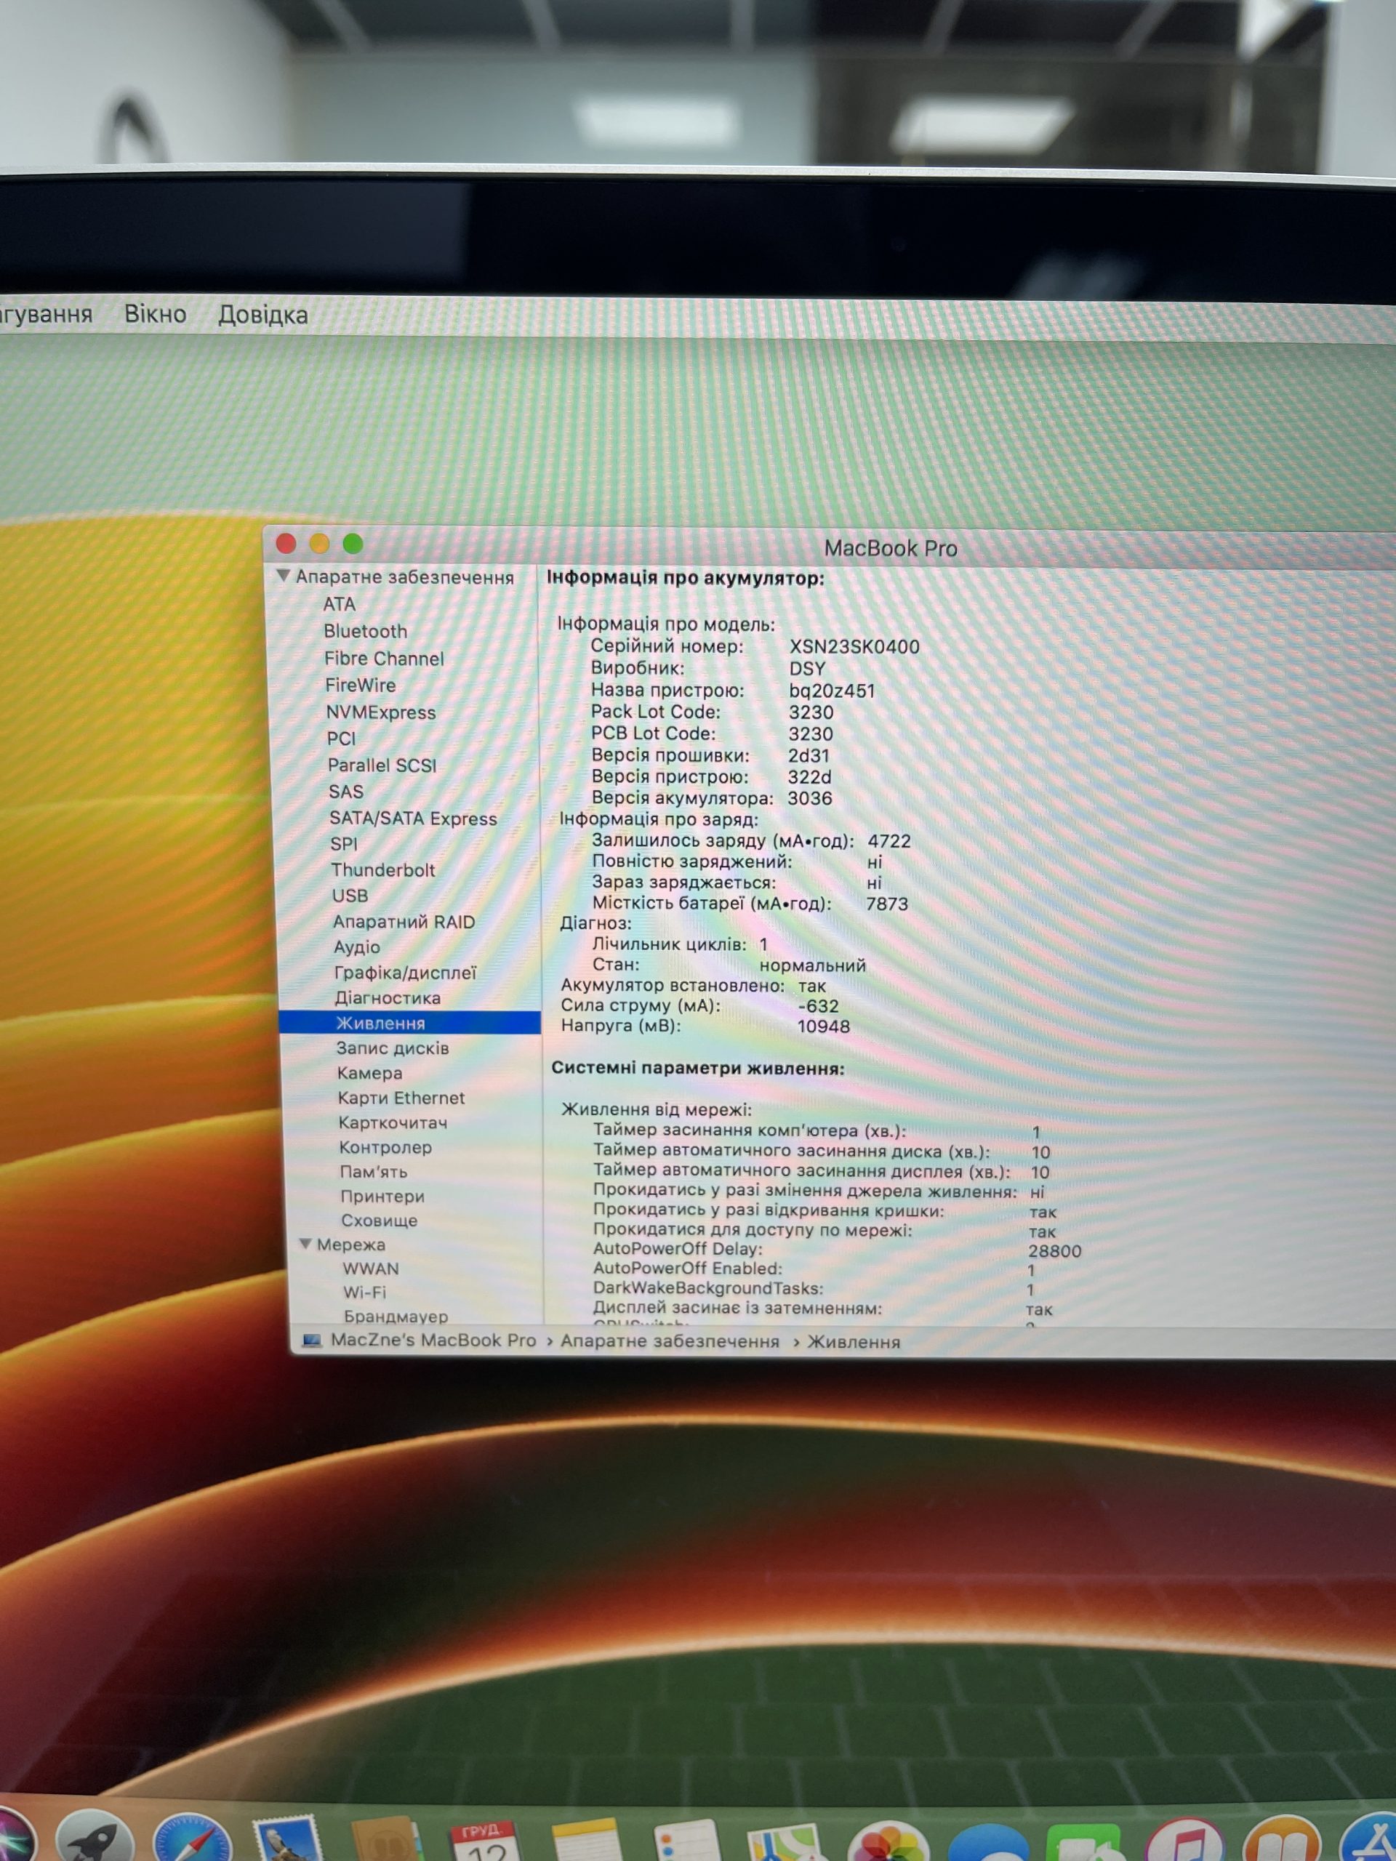Click Апаратне забезпечення in the path bar
1396x1861 pixels.
tap(670, 1341)
